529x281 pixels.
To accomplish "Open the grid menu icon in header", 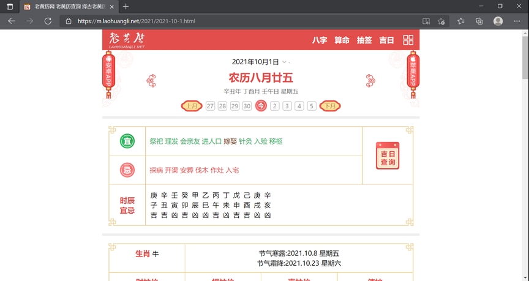I will click(408, 40).
